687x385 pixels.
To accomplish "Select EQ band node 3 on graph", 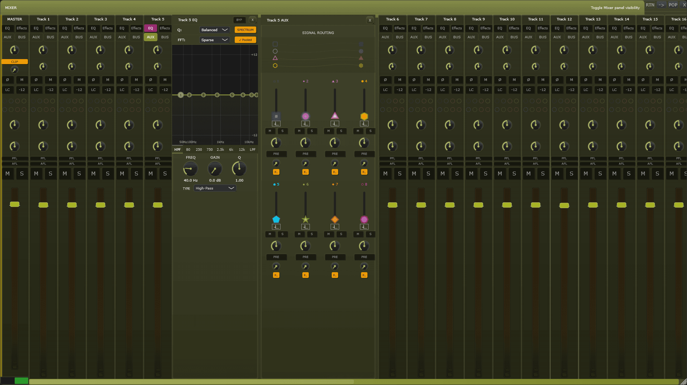I will click(x=203, y=95).
